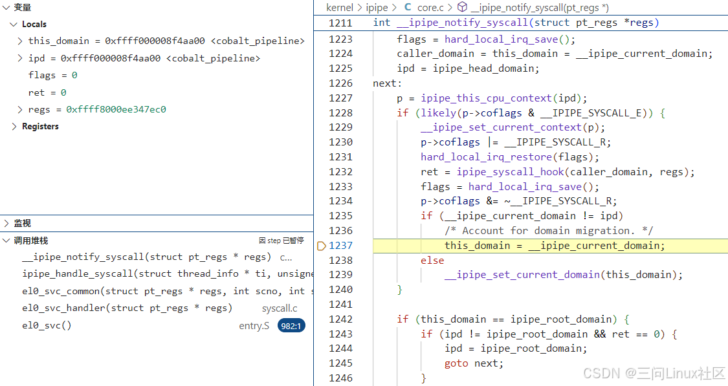This screenshot has height=386, width=728.
Task: Click ipipe_syscall_hook call on line 1232
Action: [511, 172]
